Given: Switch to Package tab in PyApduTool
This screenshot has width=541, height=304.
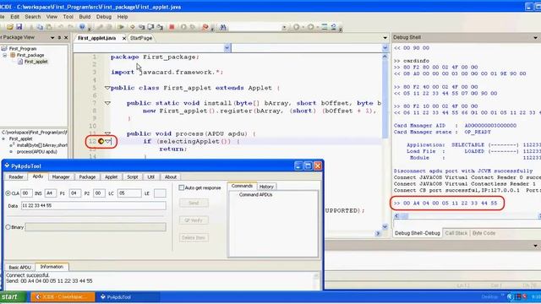Looking at the screenshot, I should [87, 176].
